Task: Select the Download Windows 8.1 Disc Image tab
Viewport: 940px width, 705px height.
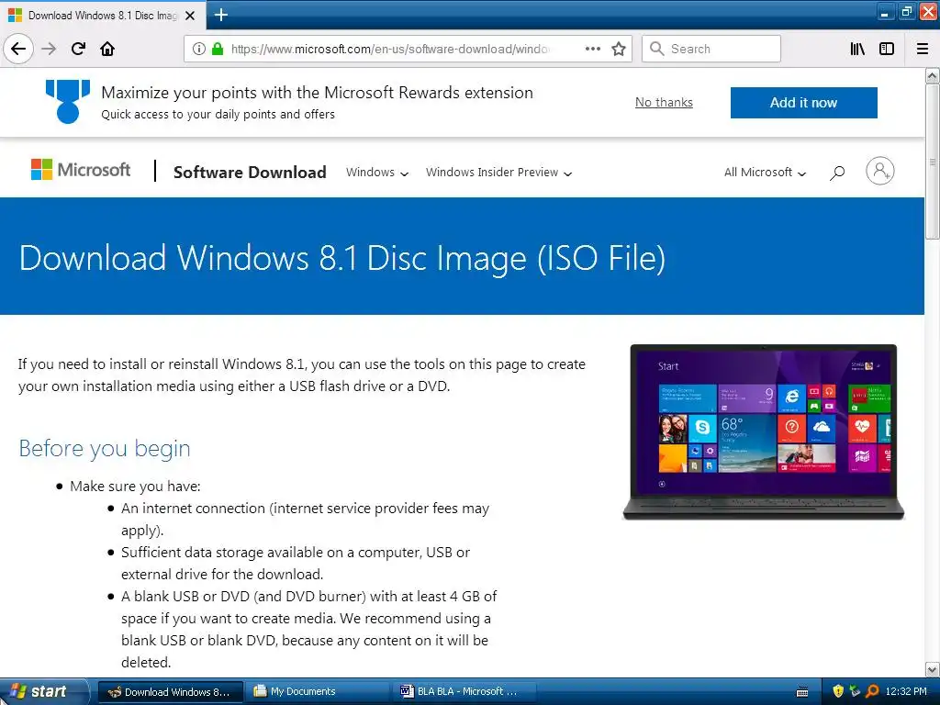Action: (x=103, y=16)
